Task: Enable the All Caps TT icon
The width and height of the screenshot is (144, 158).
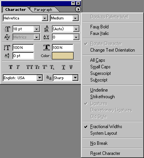Action: (29, 67)
